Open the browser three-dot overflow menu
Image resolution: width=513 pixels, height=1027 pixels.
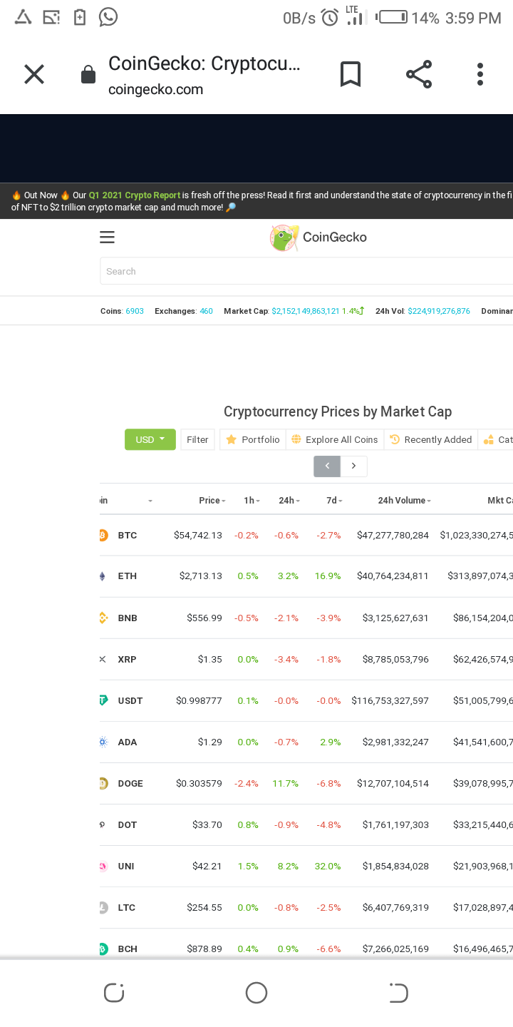pos(480,74)
